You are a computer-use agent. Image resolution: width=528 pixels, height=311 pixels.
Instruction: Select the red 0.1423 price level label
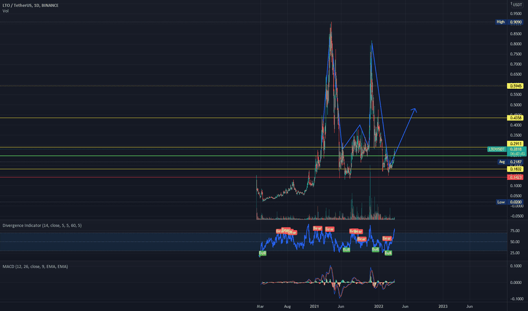click(x=515, y=177)
